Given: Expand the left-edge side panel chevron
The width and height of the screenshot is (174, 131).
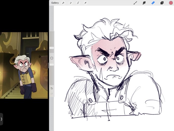Looking at the screenshot, I should click(1, 119).
